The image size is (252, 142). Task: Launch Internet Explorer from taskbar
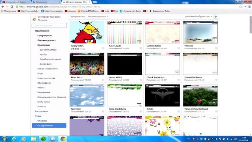[x=14, y=139]
